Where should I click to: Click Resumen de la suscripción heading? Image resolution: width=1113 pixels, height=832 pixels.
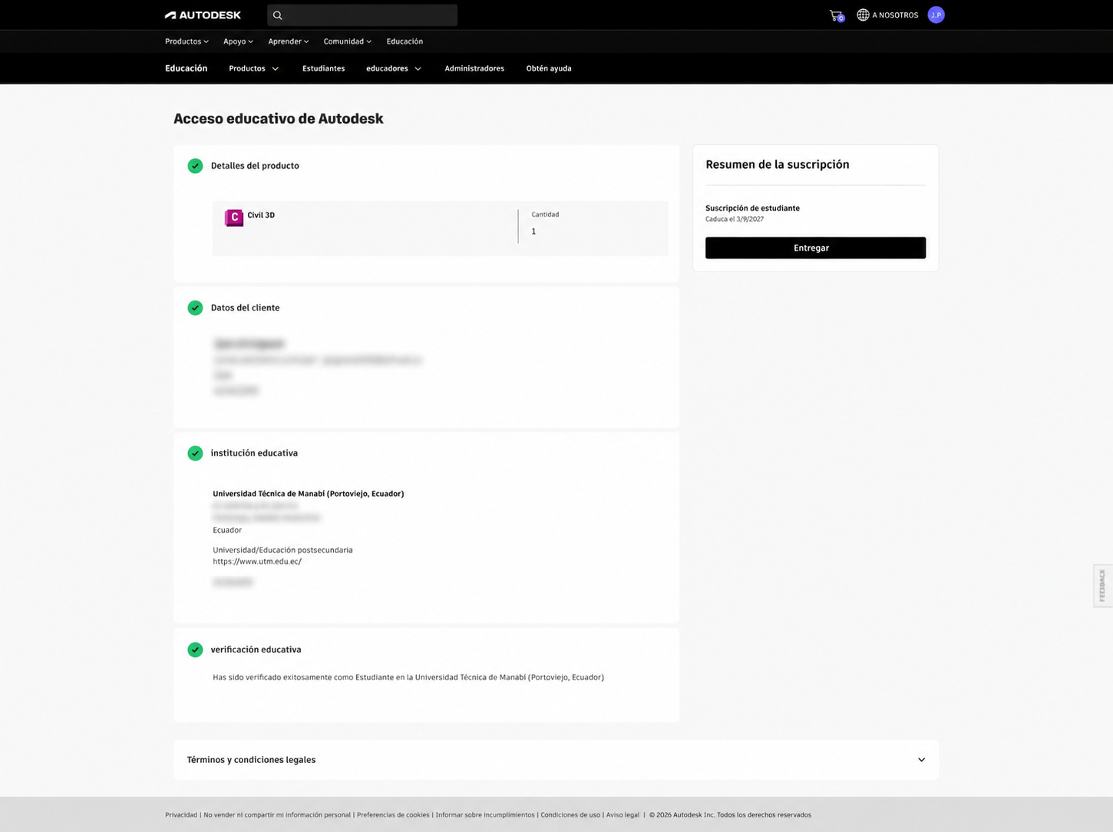pyautogui.click(x=778, y=164)
